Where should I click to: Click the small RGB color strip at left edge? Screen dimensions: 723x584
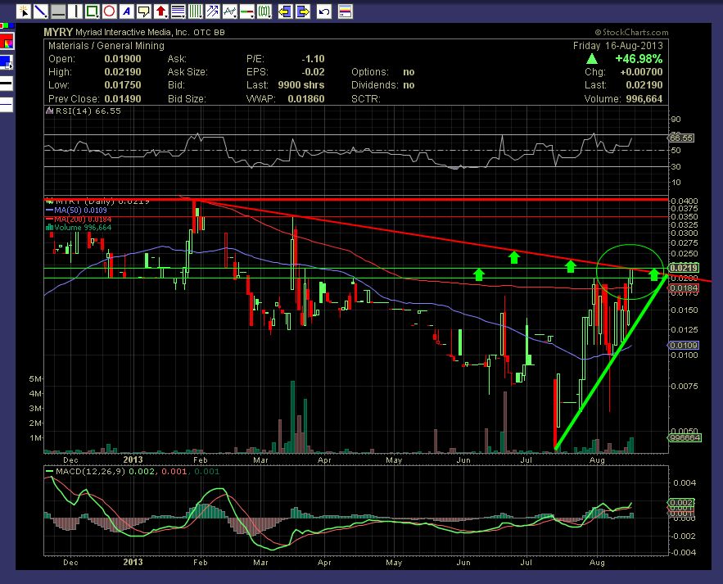(x=7, y=25)
